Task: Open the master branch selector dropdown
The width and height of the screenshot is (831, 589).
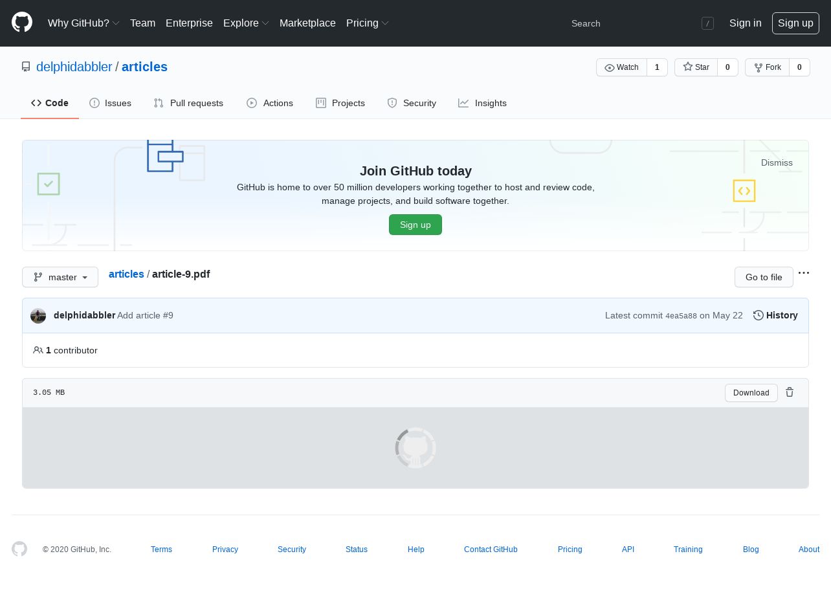Action: 60,277
